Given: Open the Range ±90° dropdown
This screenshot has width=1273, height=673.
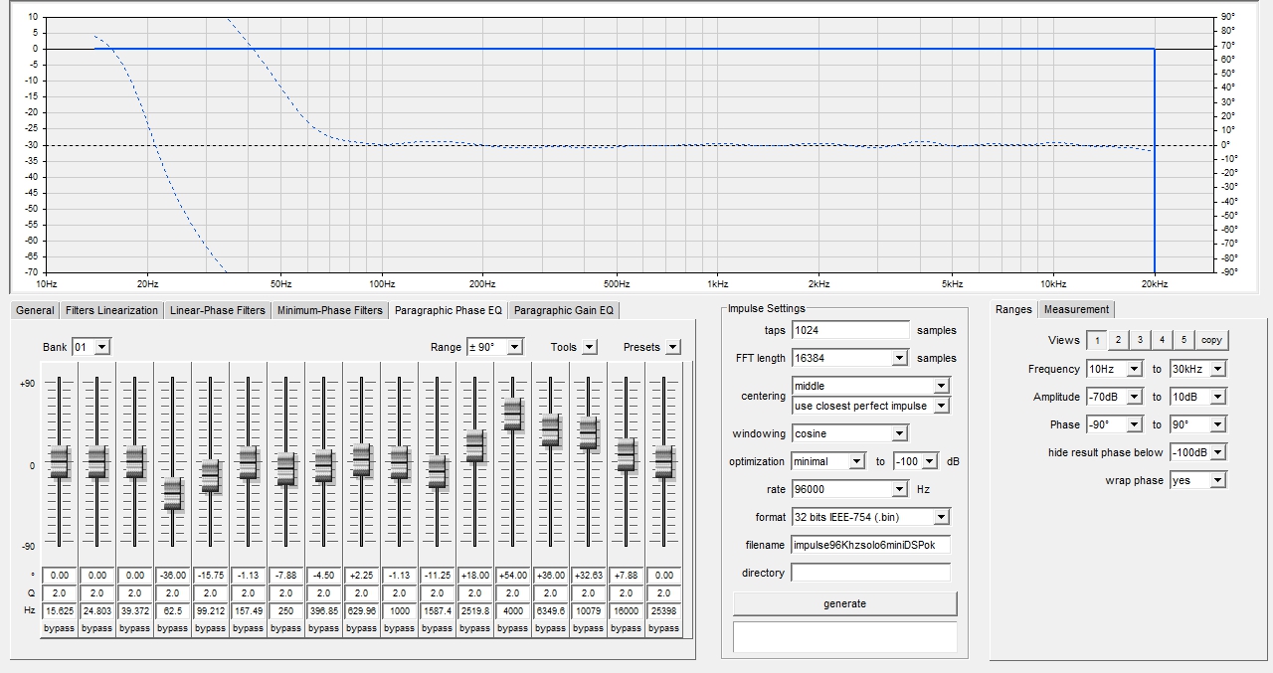Looking at the screenshot, I should tap(514, 347).
